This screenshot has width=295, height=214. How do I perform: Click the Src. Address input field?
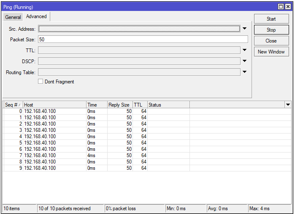pyautogui.click(x=139, y=29)
